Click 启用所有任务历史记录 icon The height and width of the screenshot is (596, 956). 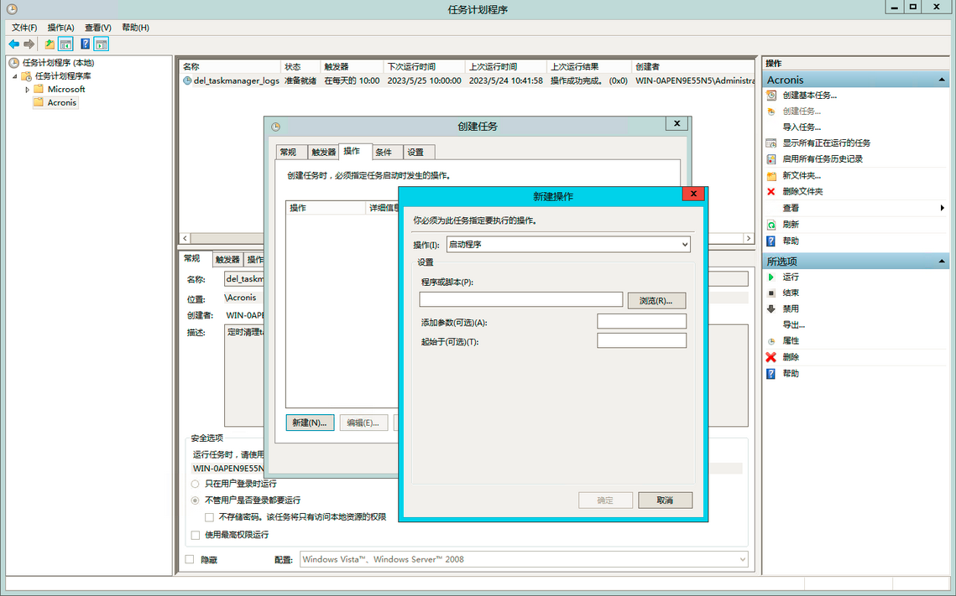[x=771, y=159]
